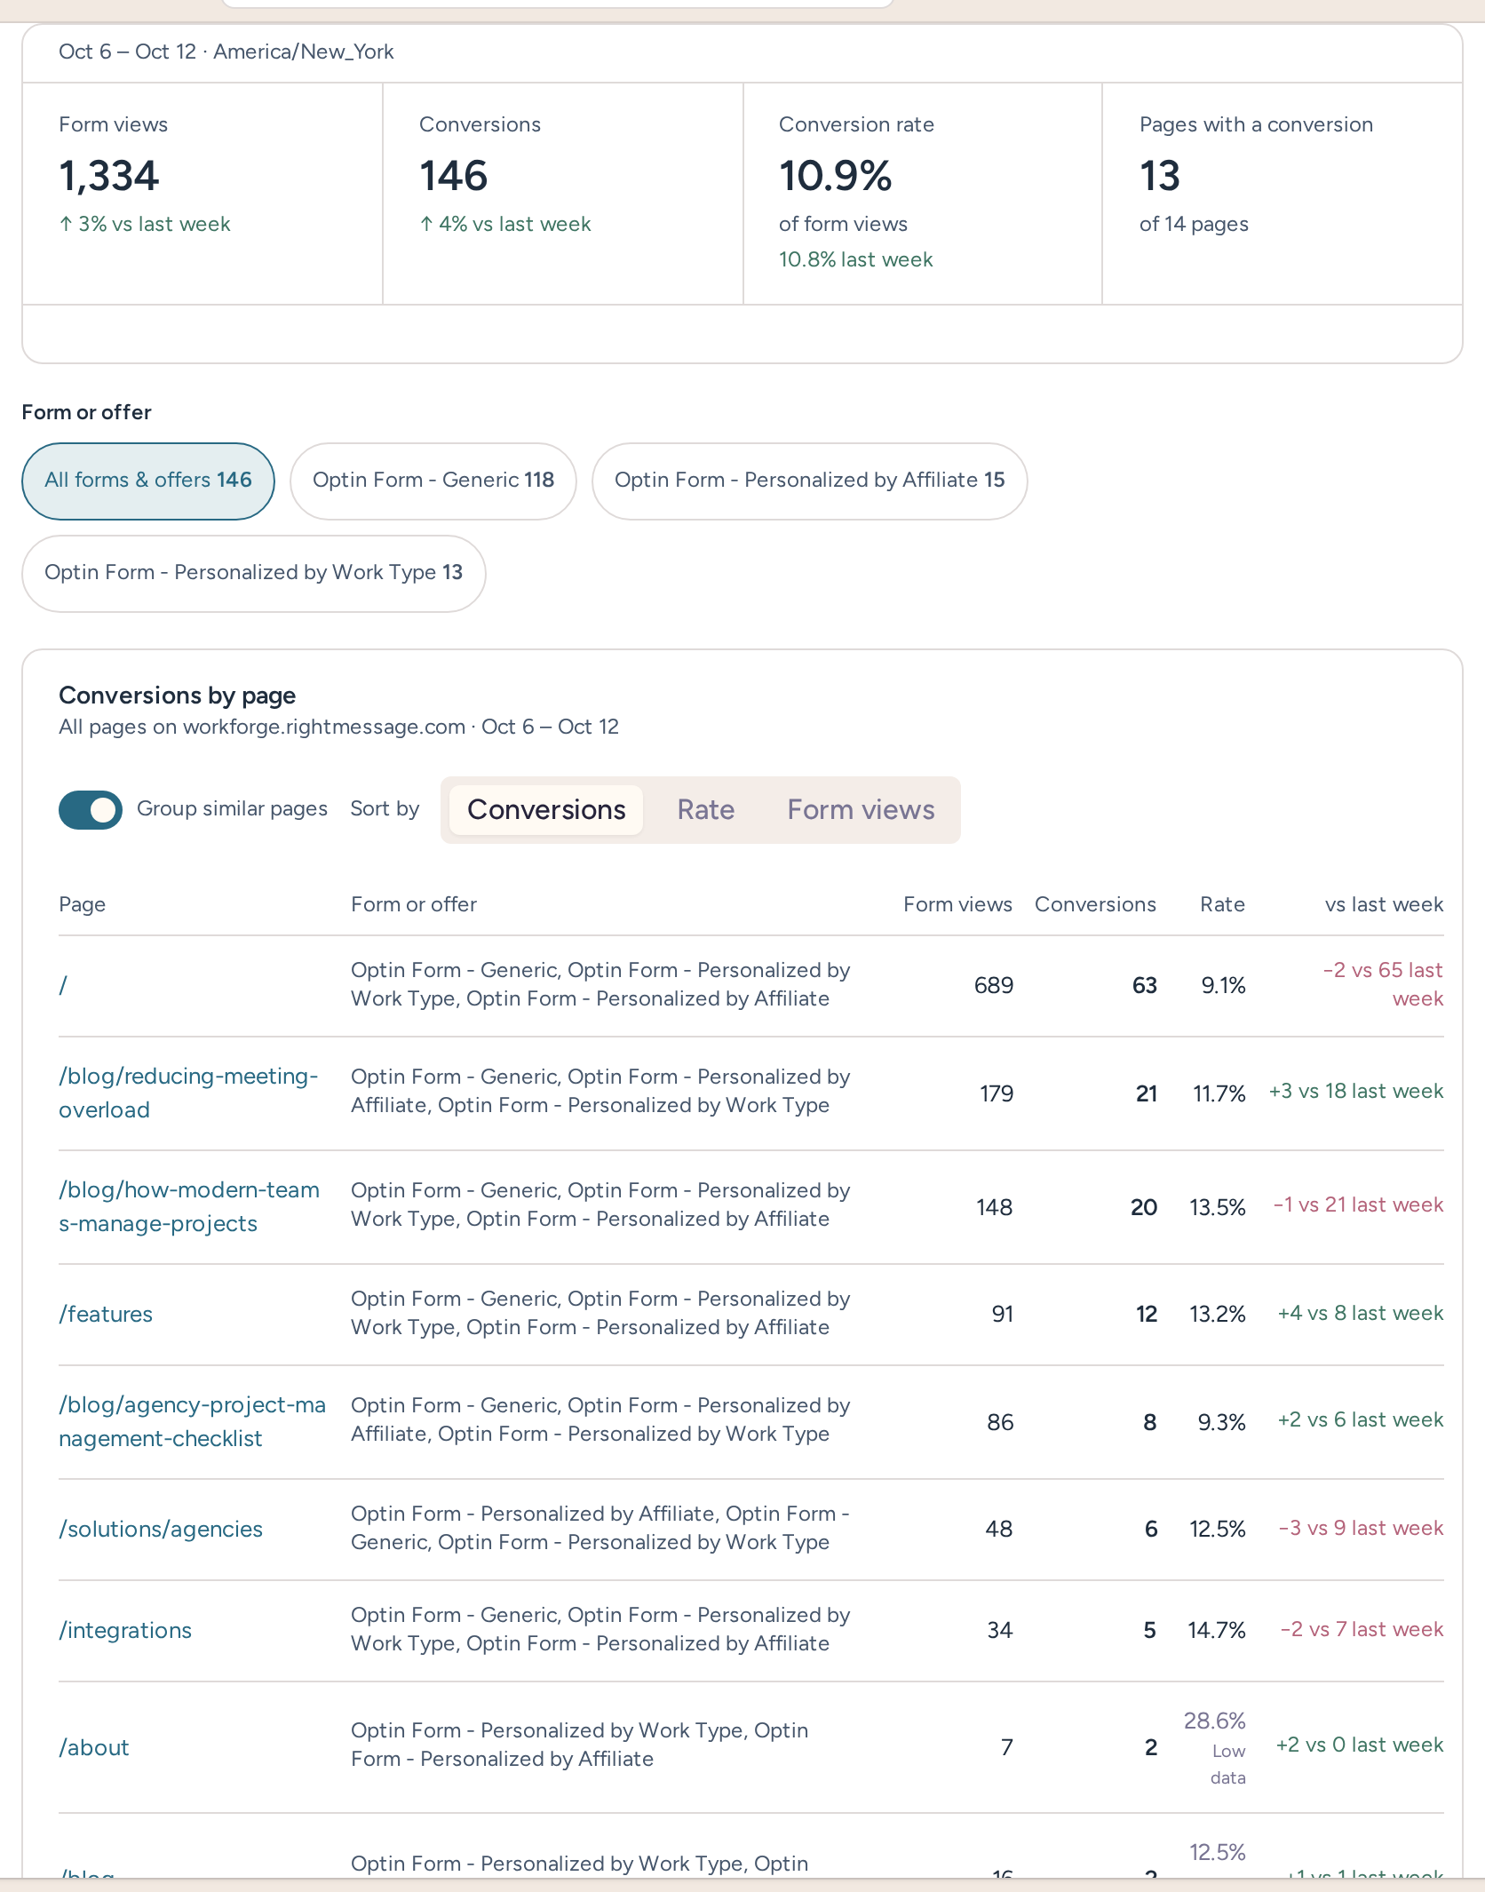Click the "-2 vs 7 last week" cell
This screenshot has height=1892, width=1485.
(1362, 1630)
